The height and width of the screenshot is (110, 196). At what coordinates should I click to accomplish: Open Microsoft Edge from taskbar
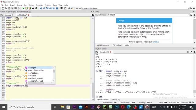point(129,107)
